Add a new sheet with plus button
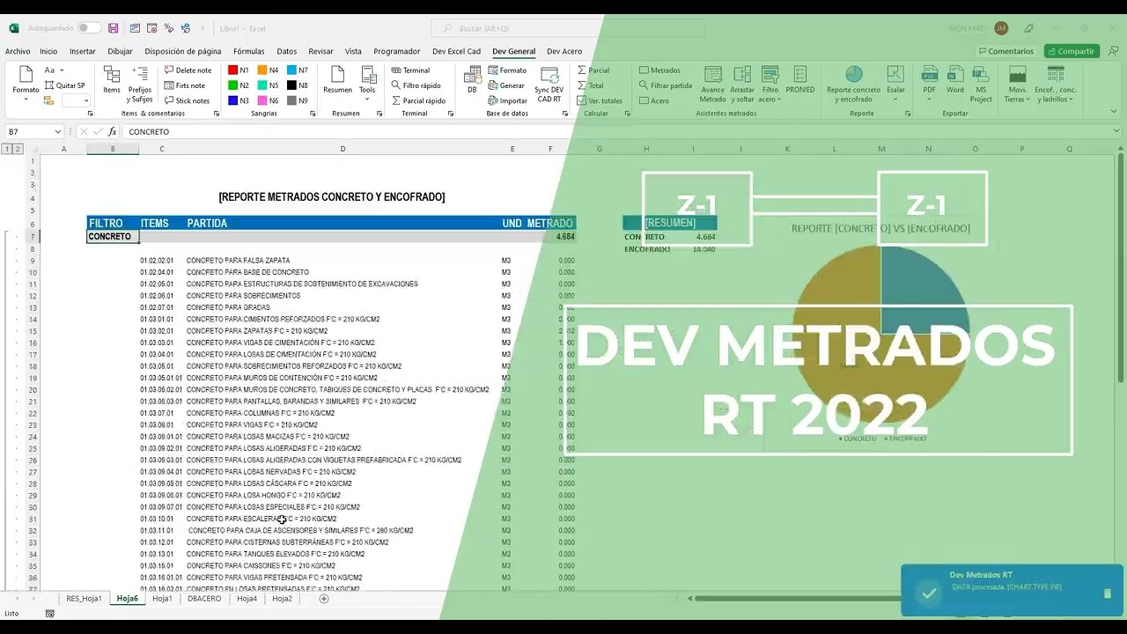1127x634 pixels. point(324,599)
